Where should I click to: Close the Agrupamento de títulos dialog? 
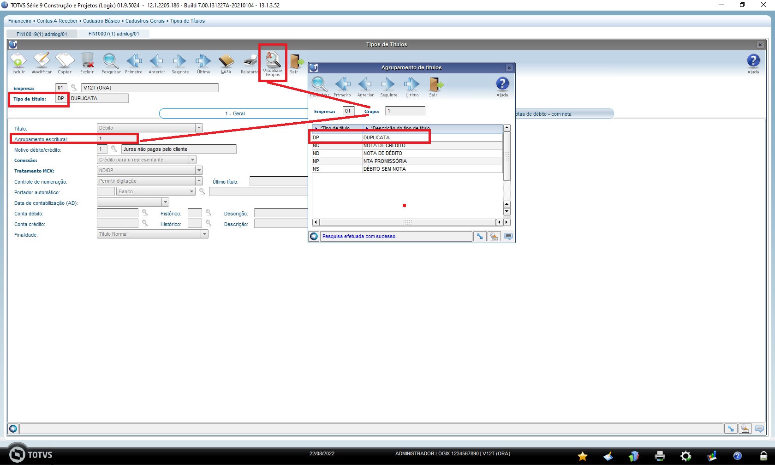click(x=509, y=68)
